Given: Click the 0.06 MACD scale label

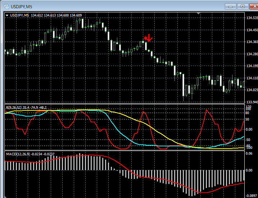Looking at the screenshot, I should pos(249,154).
